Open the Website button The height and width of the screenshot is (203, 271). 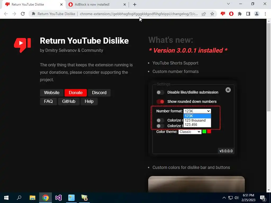pyautogui.click(x=52, y=93)
